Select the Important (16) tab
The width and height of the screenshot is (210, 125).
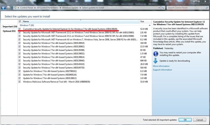coord(10,26)
